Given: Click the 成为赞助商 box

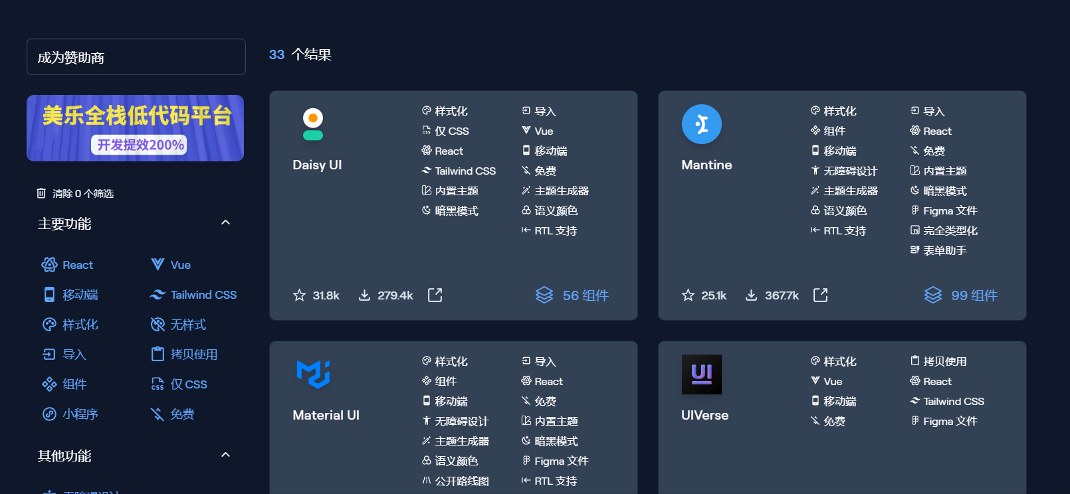Looking at the screenshot, I should (136, 57).
